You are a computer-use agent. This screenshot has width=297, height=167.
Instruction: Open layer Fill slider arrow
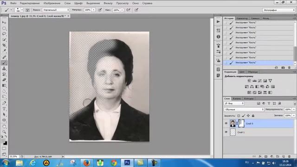point(294,116)
